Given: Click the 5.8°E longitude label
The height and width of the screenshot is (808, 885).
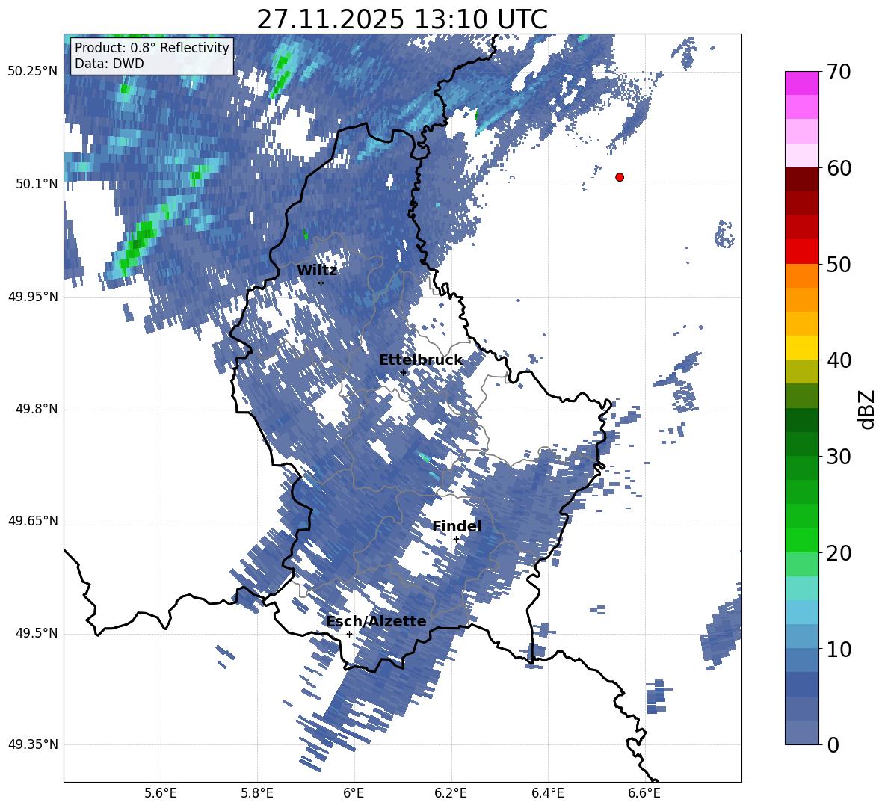Looking at the screenshot, I should tap(257, 793).
